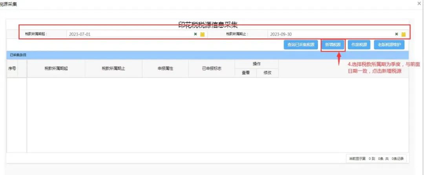
Task: Click the 已申报标志 column header
Action: coord(212,68)
